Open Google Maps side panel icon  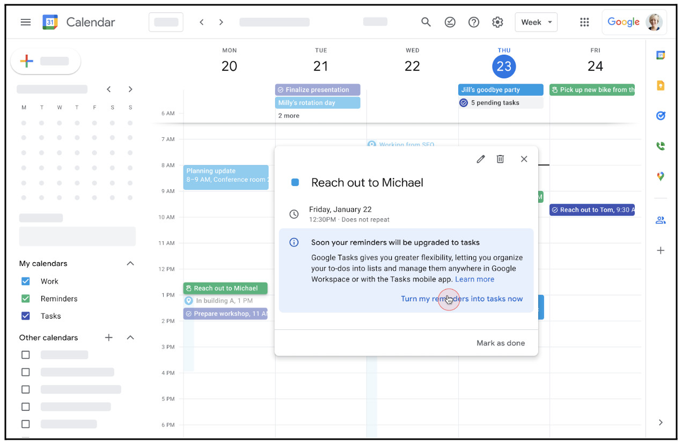click(661, 176)
